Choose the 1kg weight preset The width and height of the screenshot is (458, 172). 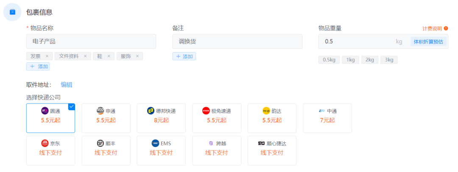point(351,60)
